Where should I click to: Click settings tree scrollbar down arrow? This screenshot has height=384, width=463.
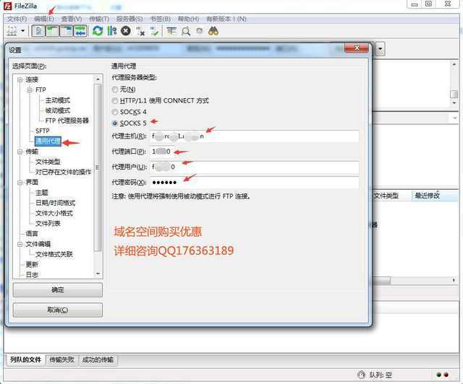click(98, 274)
